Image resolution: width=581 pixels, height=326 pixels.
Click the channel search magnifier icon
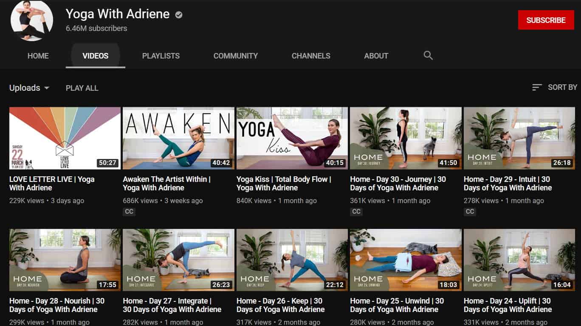[x=428, y=56]
